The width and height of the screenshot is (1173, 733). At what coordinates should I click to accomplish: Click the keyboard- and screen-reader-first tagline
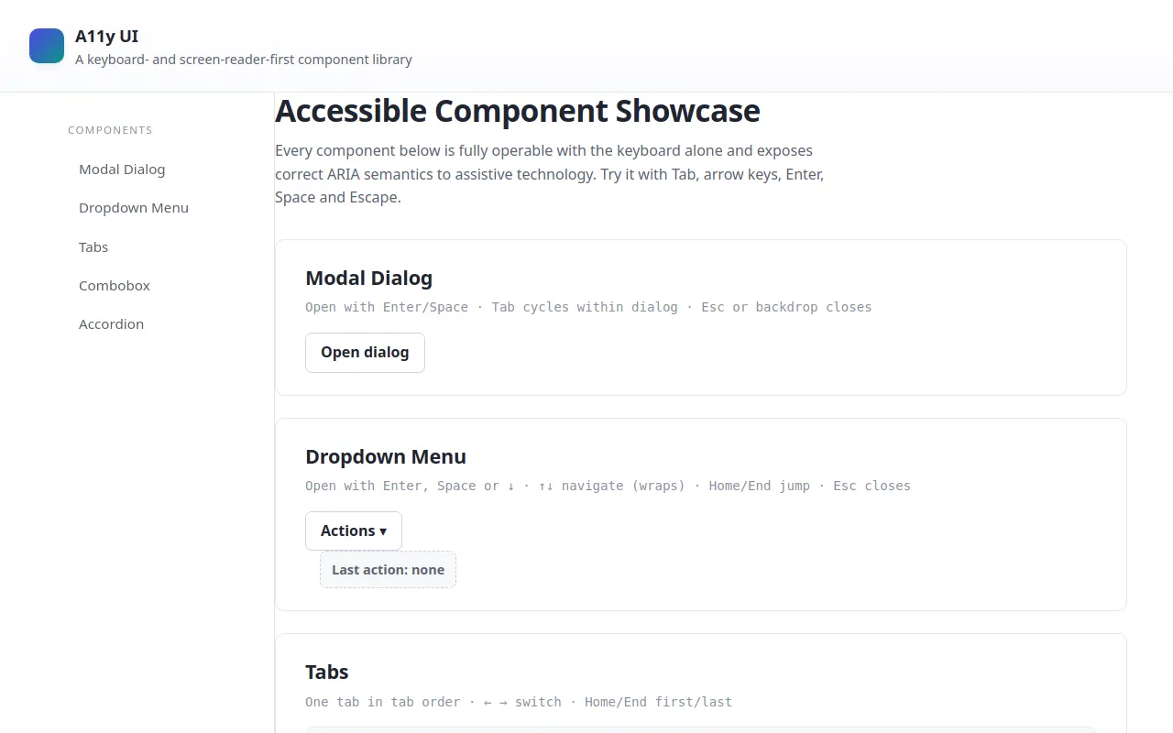coord(244,60)
